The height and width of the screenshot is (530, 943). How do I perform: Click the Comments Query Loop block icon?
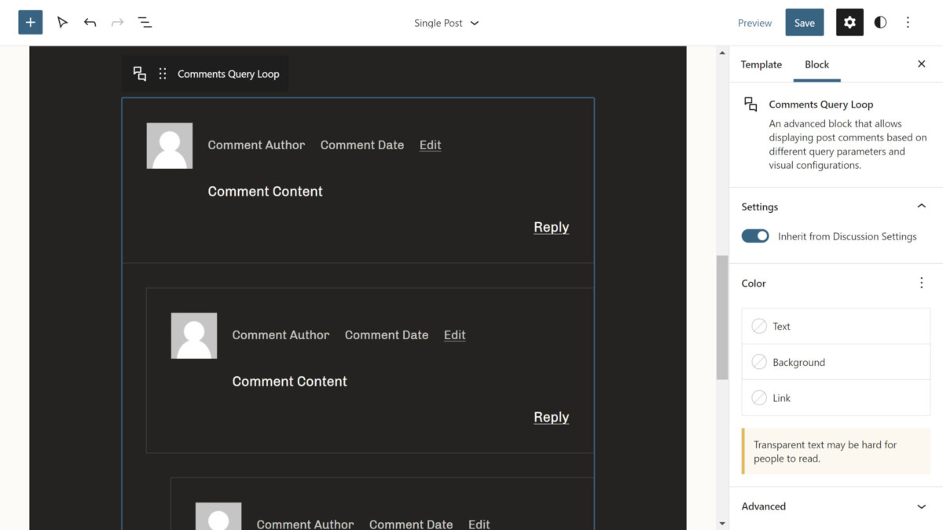click(140, 74)
